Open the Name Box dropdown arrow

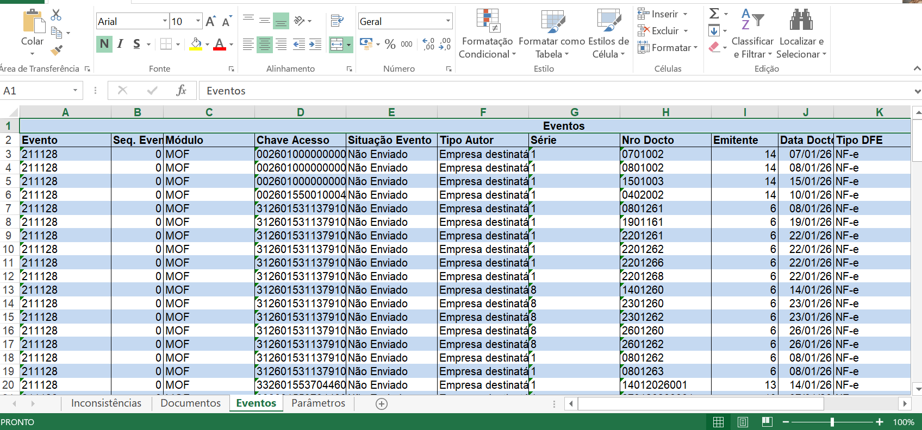[x=76, y=91]
